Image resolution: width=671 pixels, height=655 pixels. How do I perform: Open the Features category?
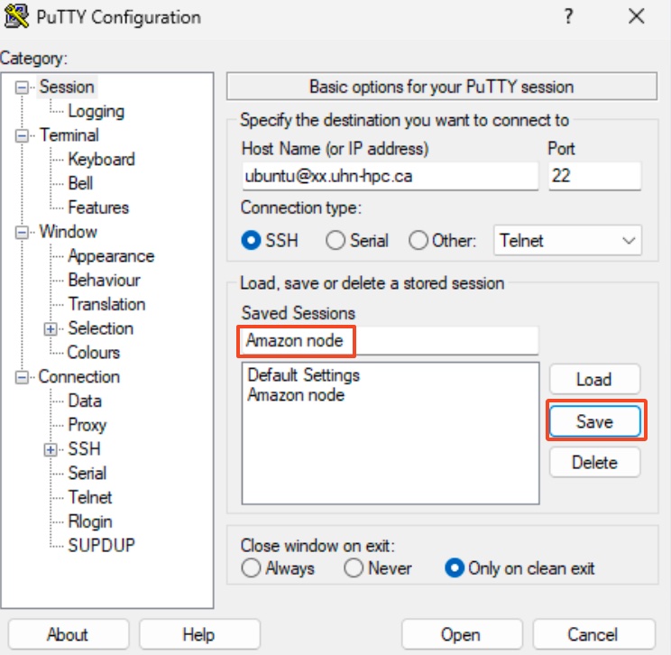pyautogui.click(x=98, y=208)
